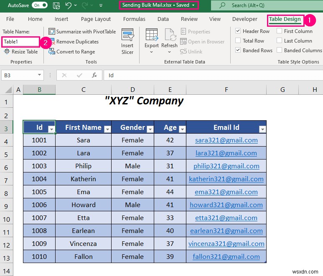323x276 pixels.
Task: Click the external data Properties button
Action: coord(196,31)
